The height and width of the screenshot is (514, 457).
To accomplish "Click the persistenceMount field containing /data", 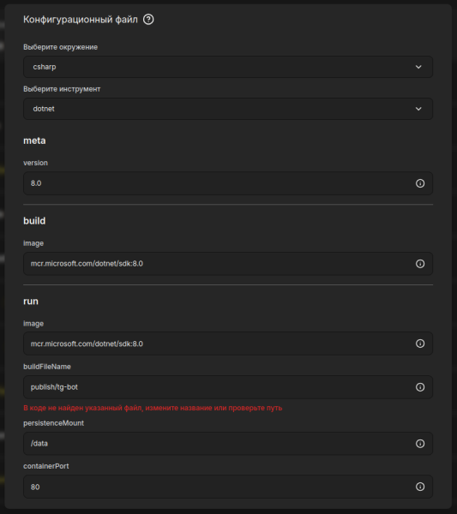I will click(x=228, y=444).
